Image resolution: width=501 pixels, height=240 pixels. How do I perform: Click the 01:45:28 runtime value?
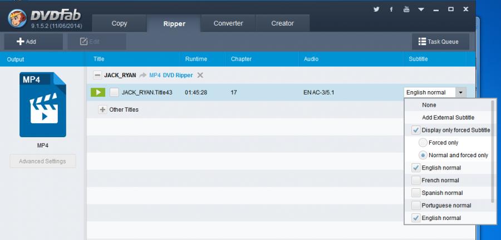tap(196, 93)
